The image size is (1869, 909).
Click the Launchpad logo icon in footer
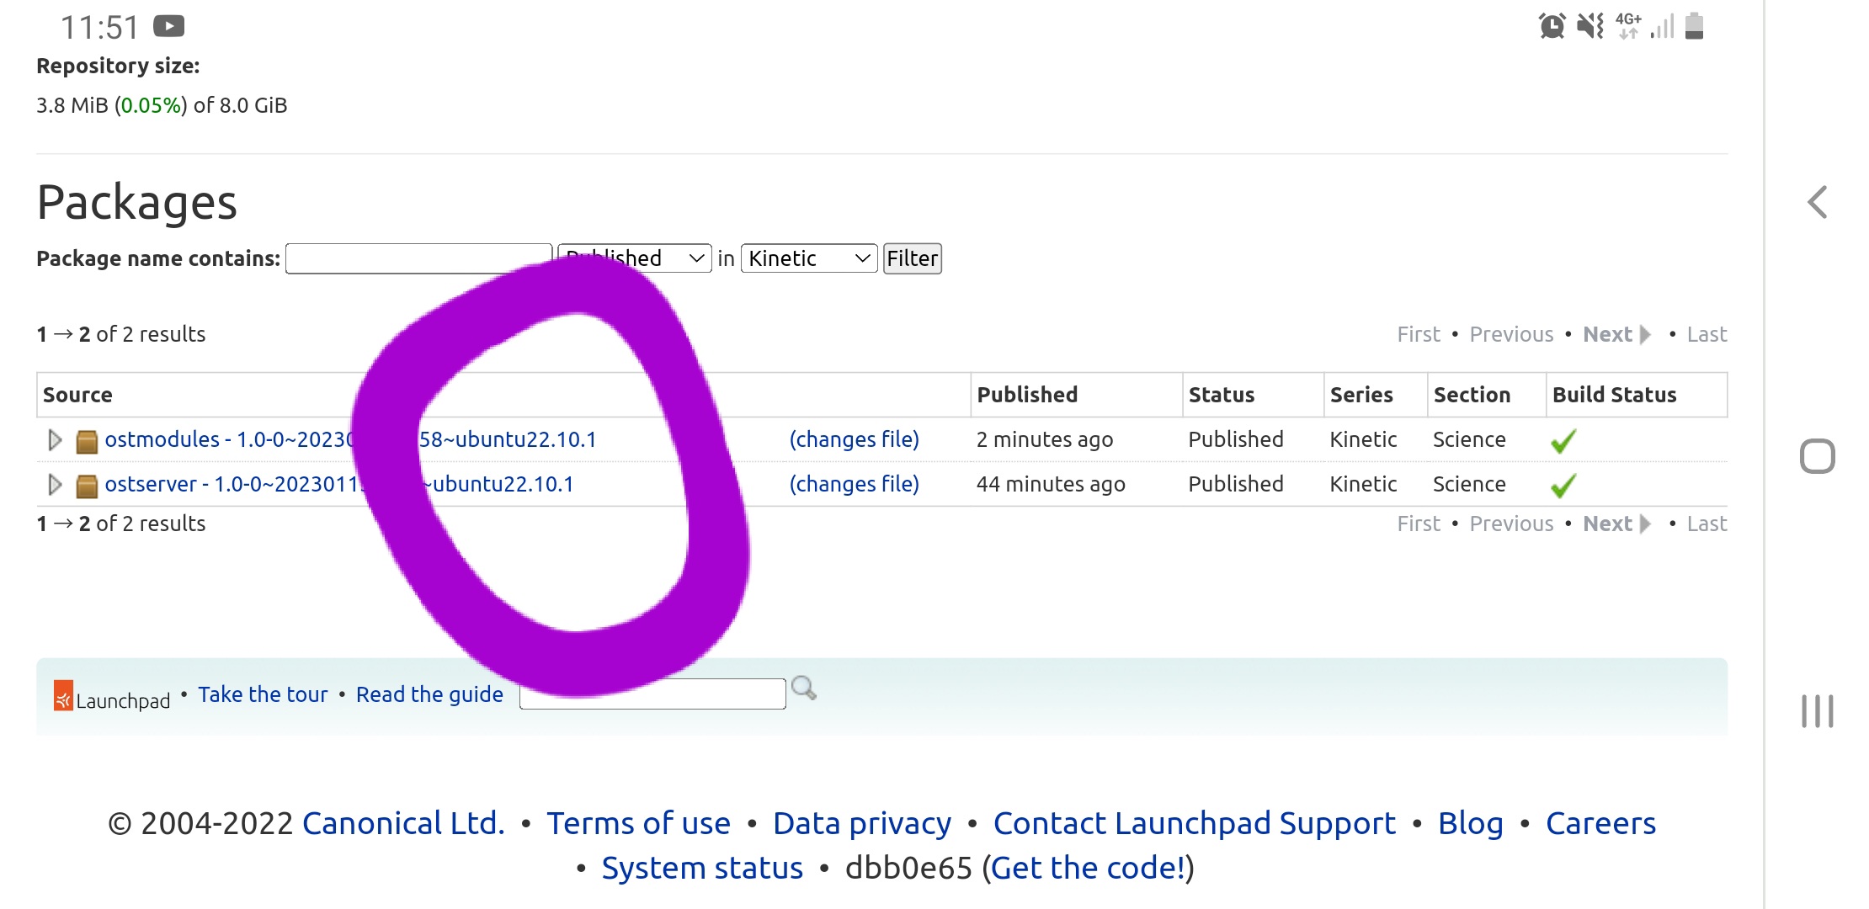(x=63, y=695)
